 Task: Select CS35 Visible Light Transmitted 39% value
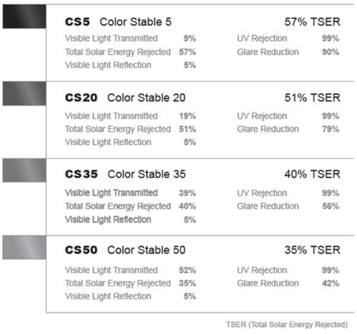click(187, 193)
